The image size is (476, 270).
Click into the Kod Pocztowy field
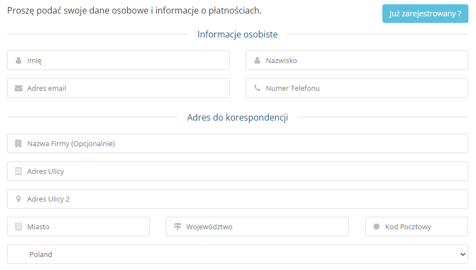pos(417,227)
